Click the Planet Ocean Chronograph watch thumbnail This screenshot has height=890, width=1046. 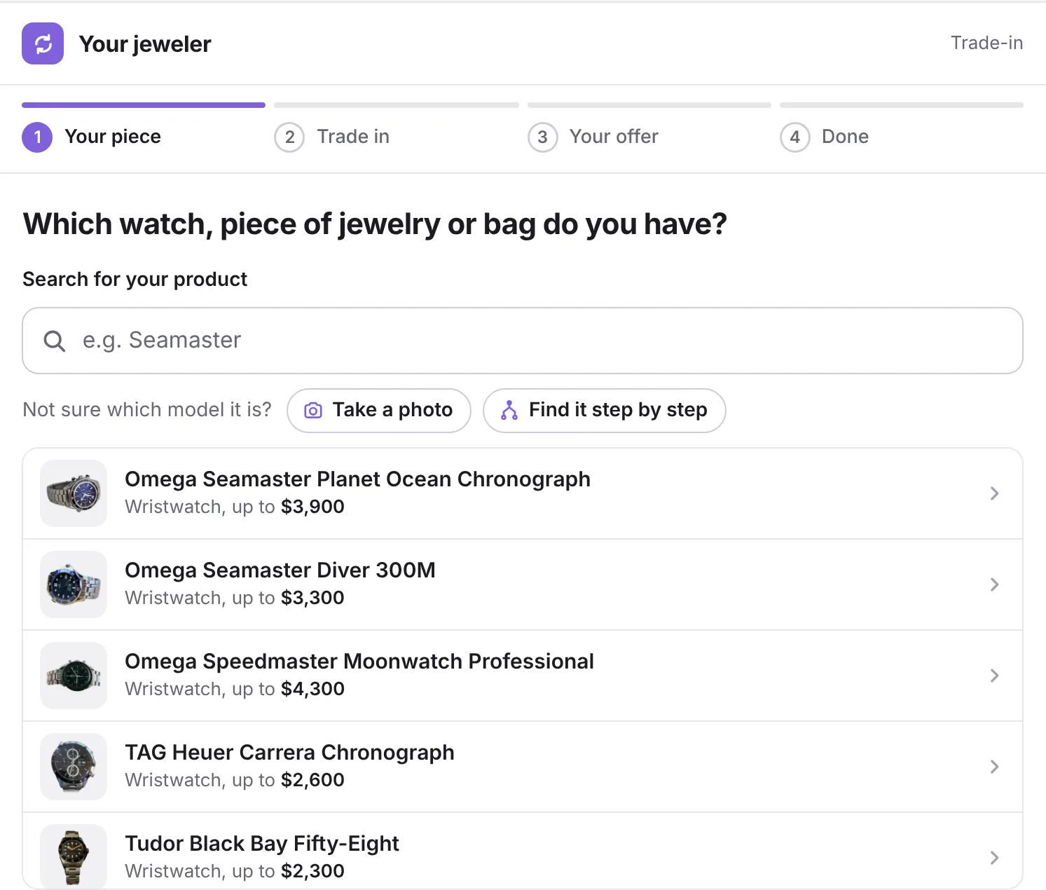coord(74,493)
